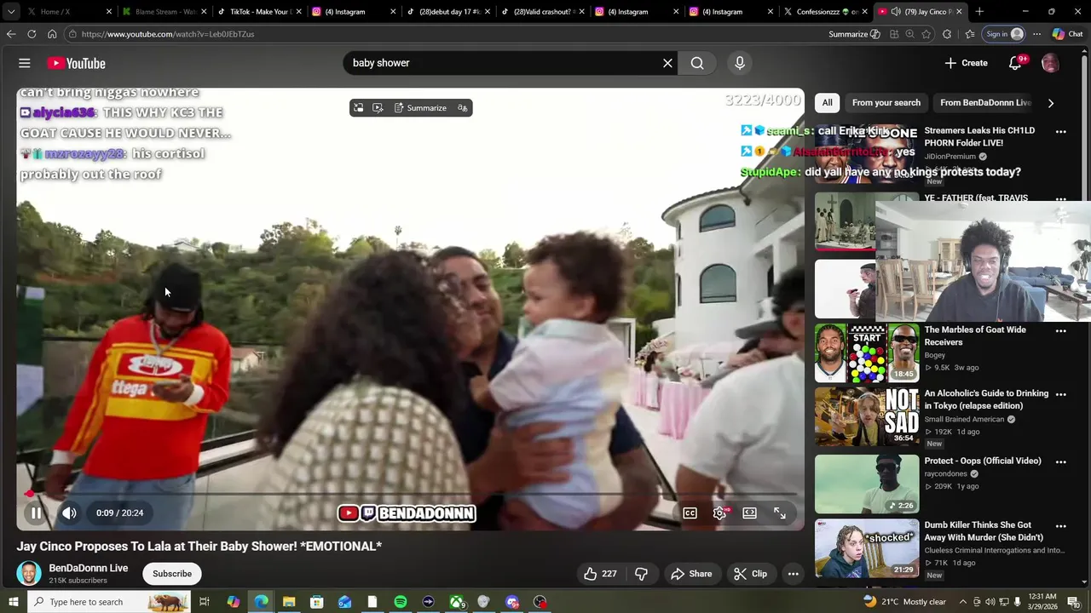
Task: Open the browser extensions puzzle icon
Action: tap(947, 34)
